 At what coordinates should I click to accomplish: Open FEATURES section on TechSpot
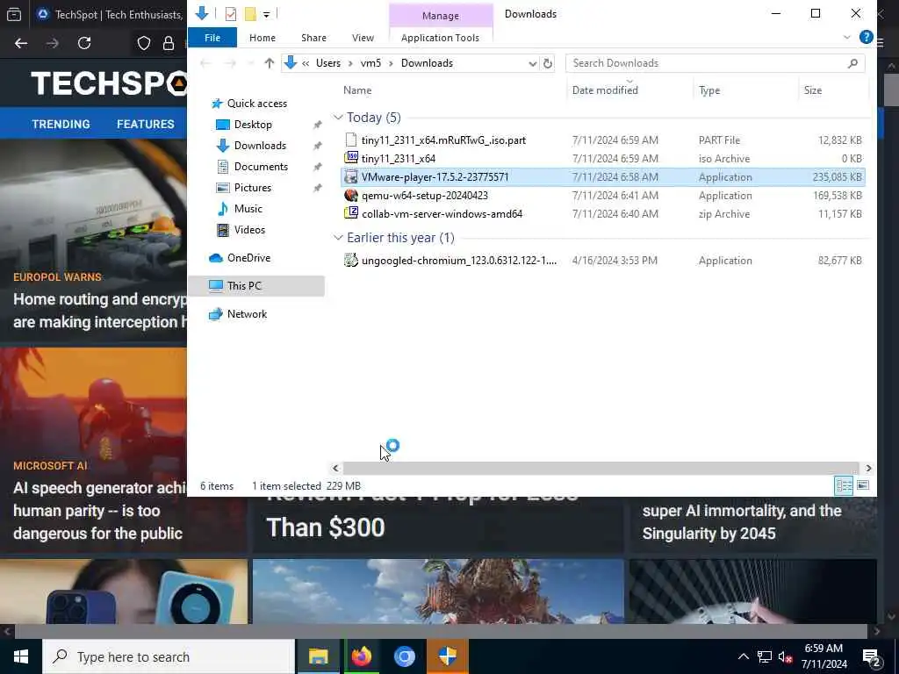coord(146,125)
